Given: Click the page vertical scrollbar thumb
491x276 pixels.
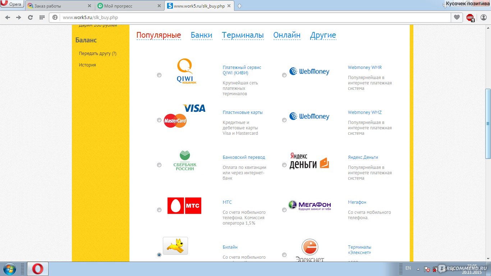Looking at the screenshot, I should click(x=488, y=124).
